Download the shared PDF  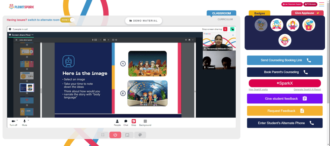pos(186,40)
